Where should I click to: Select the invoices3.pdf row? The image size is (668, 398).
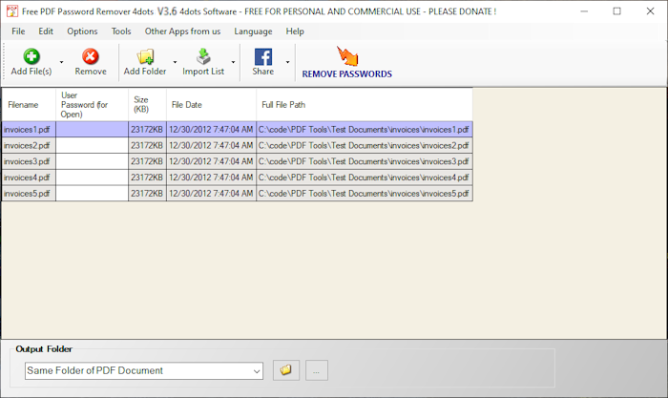pos(29,161)
